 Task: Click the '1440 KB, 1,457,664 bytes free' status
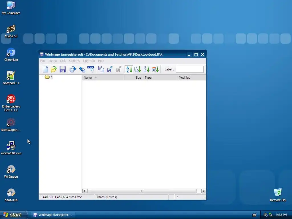pyautogui.click(x=62, y=197)
